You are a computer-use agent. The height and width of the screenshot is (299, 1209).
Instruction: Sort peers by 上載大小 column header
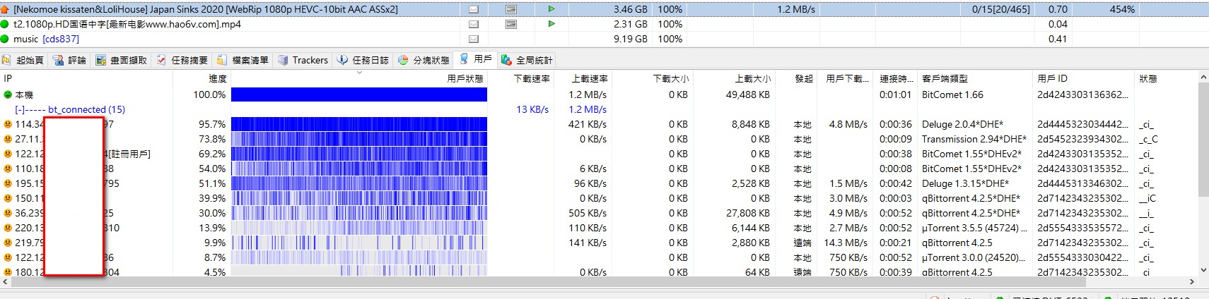coord(733,78)
